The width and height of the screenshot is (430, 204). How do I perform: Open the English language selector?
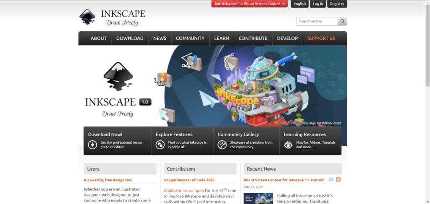(300, 4)
